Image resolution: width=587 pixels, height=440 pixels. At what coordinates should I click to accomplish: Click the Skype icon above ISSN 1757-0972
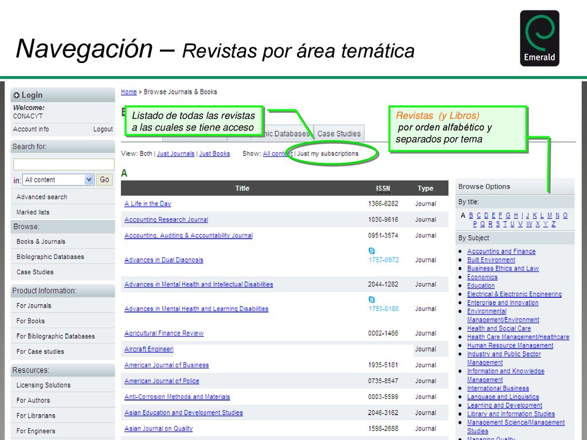371,251
